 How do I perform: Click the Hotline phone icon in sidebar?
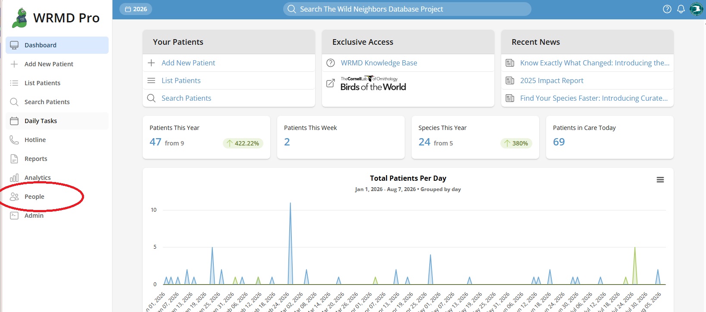point(14,140)
